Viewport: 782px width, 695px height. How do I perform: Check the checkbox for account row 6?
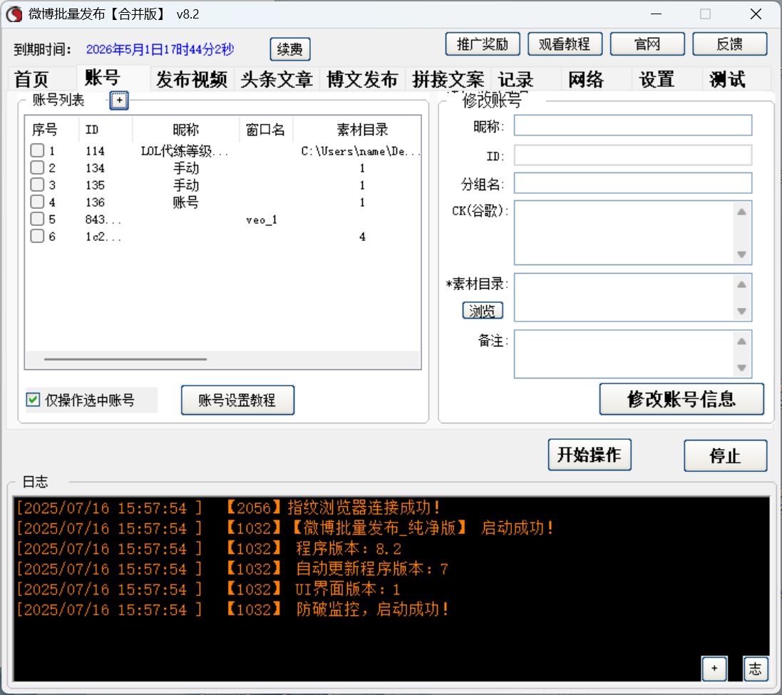(37, 237)
